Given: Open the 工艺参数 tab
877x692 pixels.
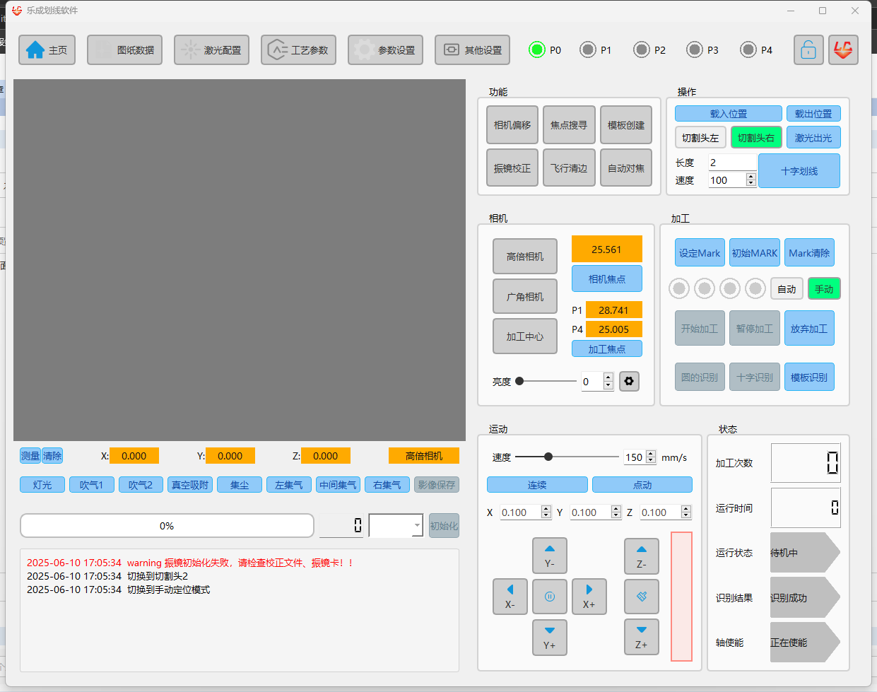Looking at the screenshot, I should [298, 50].
